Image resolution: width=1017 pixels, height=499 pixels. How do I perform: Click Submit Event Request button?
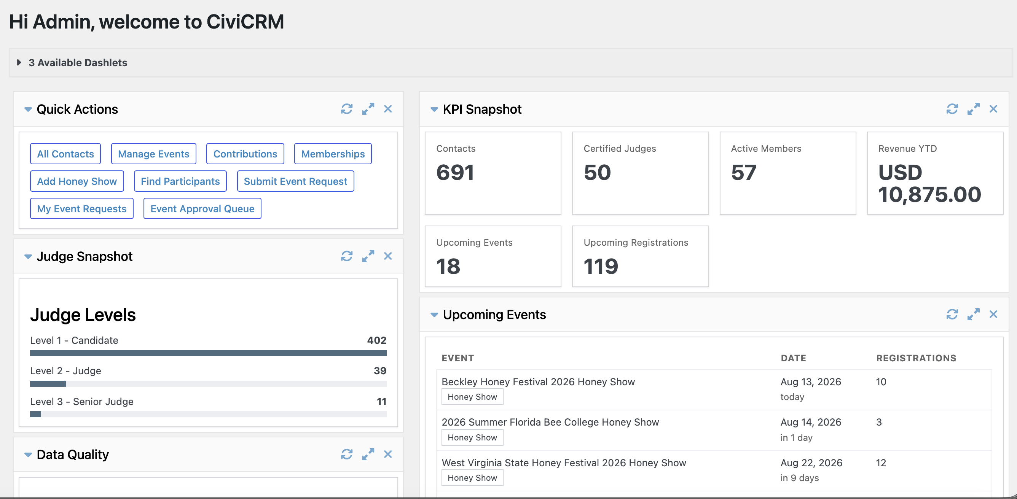[x=295, y=181]
